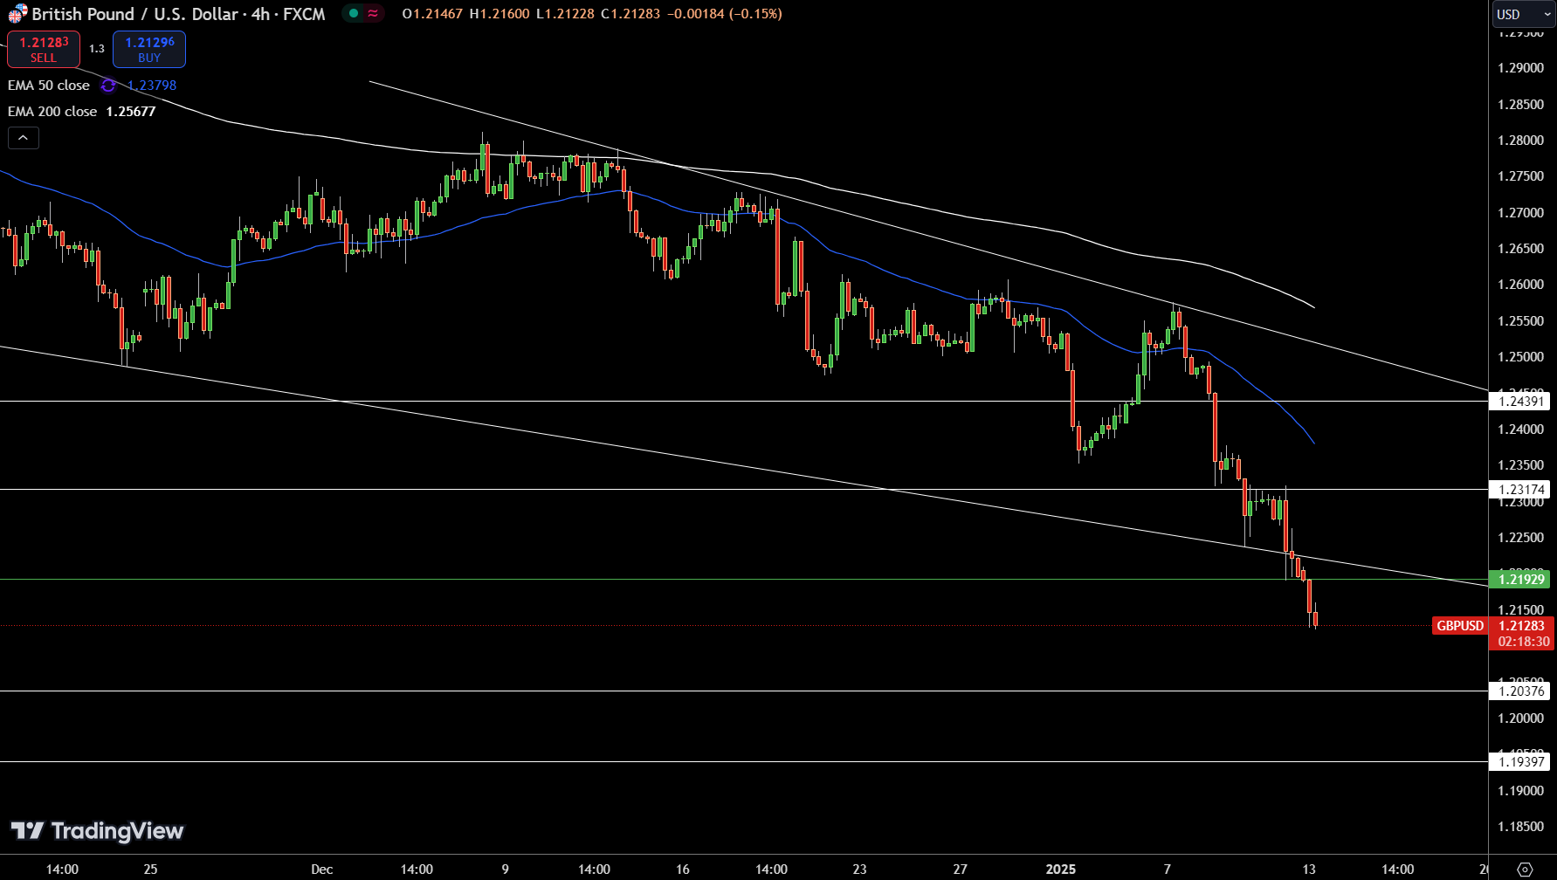Screen dimensions: 1557x880
Task: Click the high value H1.21600
Action: (x=499, y=14)
